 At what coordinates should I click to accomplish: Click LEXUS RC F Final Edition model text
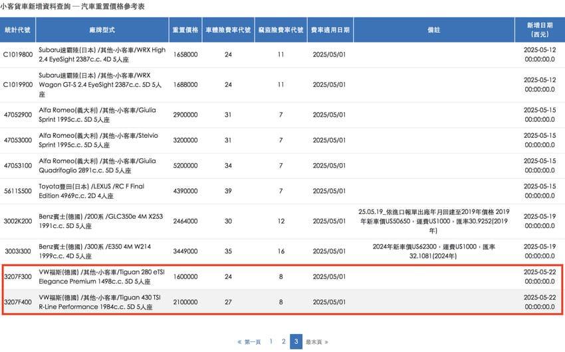point(91,191)
